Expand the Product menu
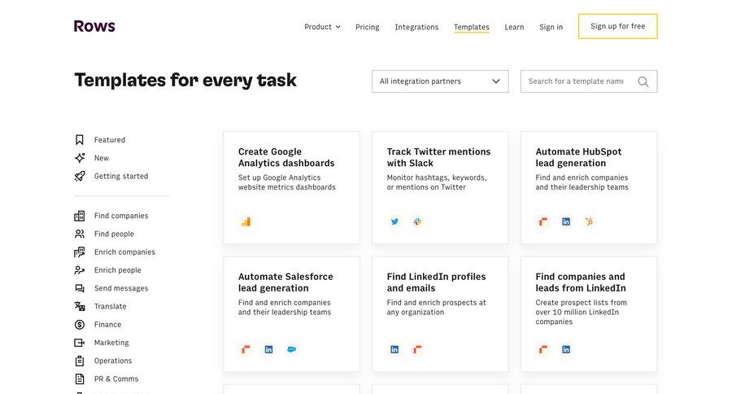The image size is (732, 394). pyautogui.click(x=322, y=27)
